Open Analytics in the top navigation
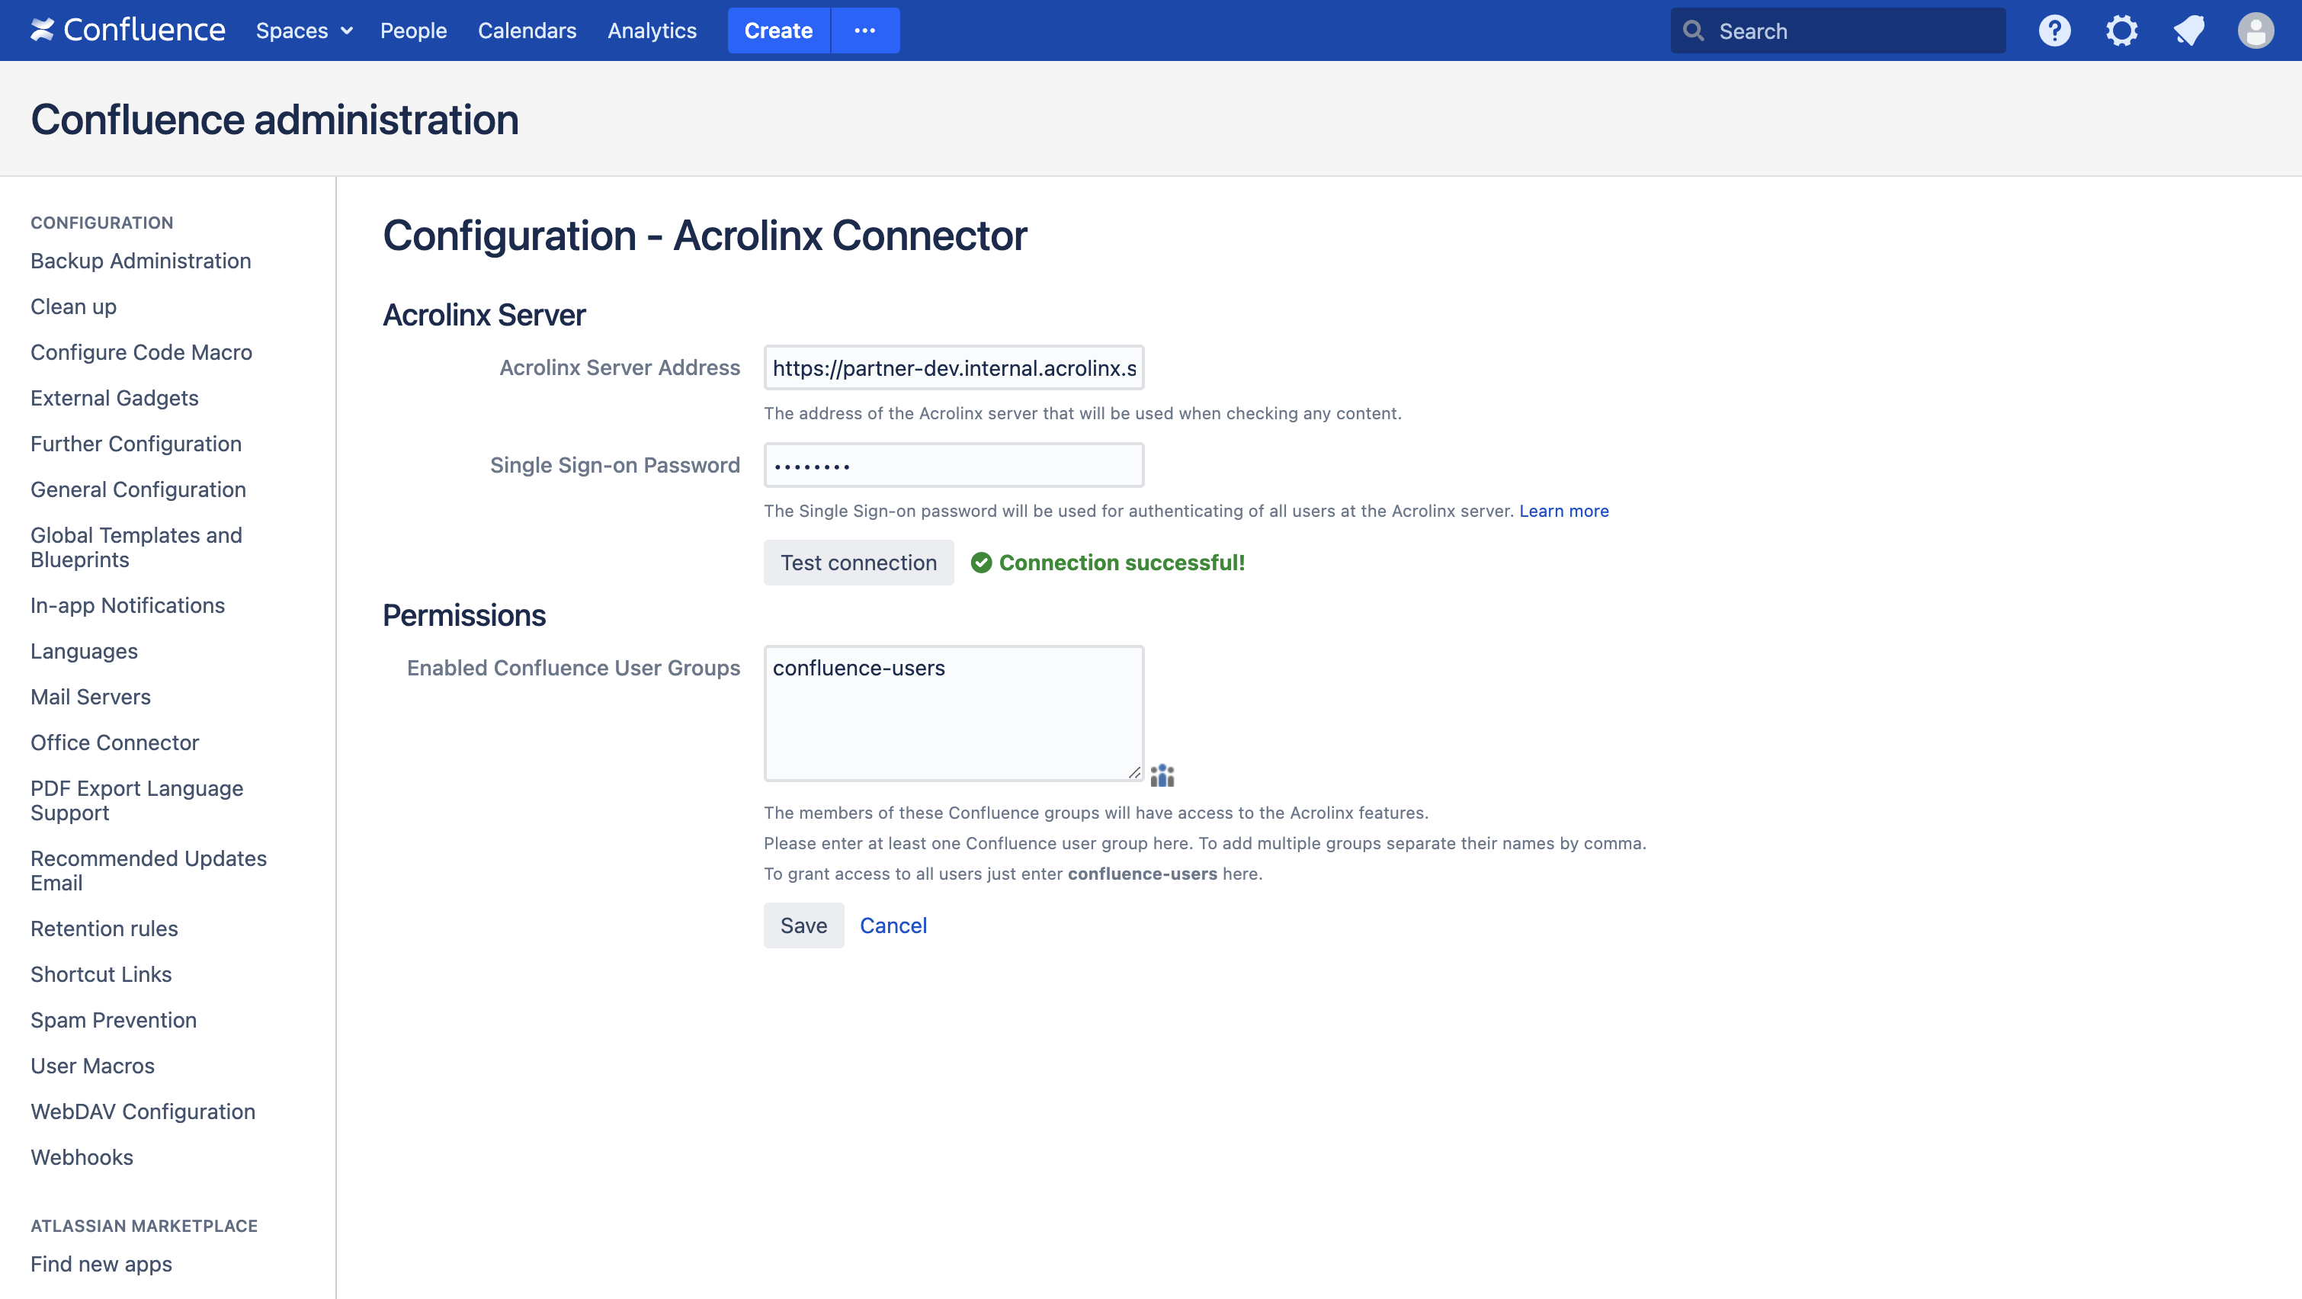The image size is (2302, 1299). point(652,30)
